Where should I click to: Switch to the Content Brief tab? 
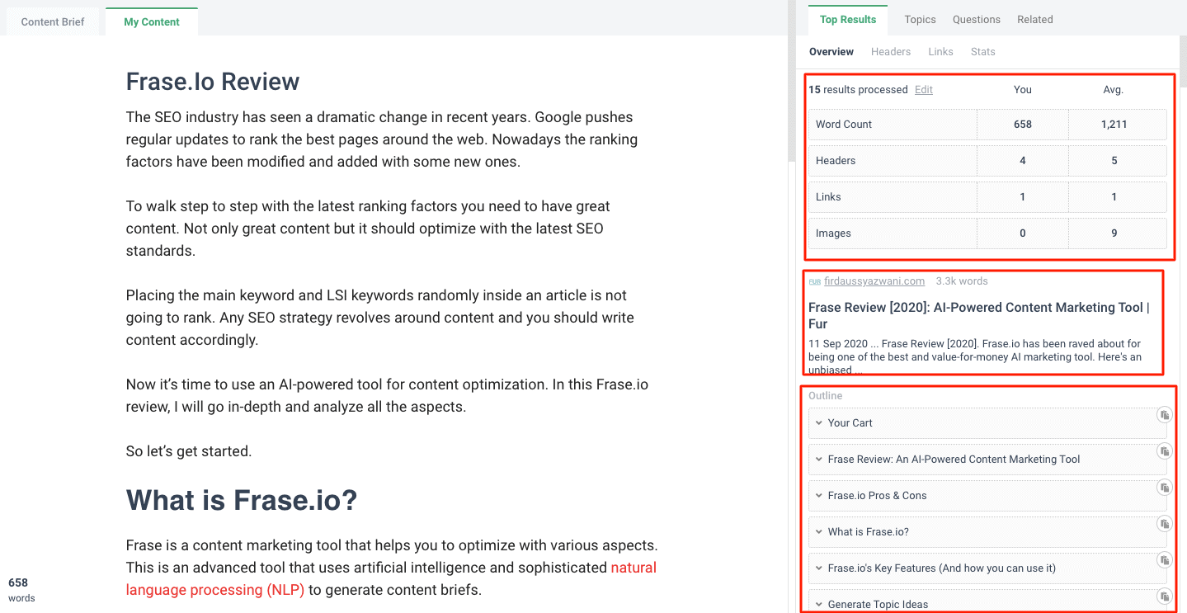click(x=53, y=22)
